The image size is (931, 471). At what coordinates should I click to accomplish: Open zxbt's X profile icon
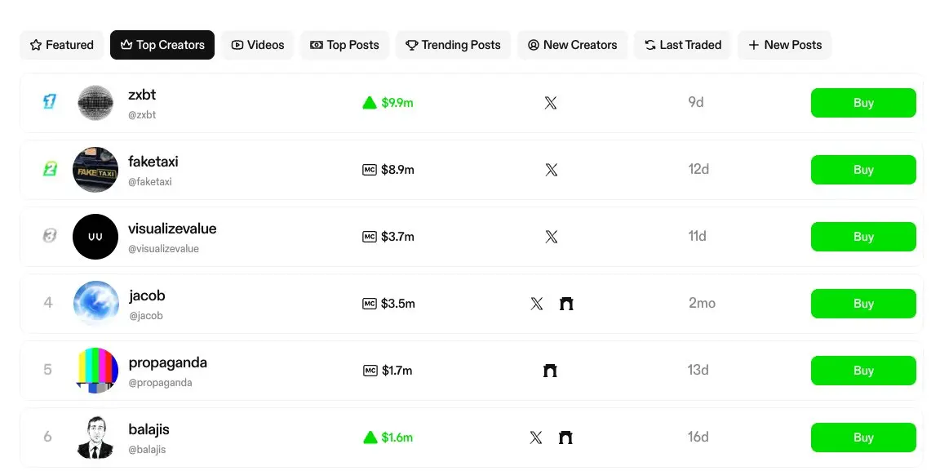click(x=551, y=103)
